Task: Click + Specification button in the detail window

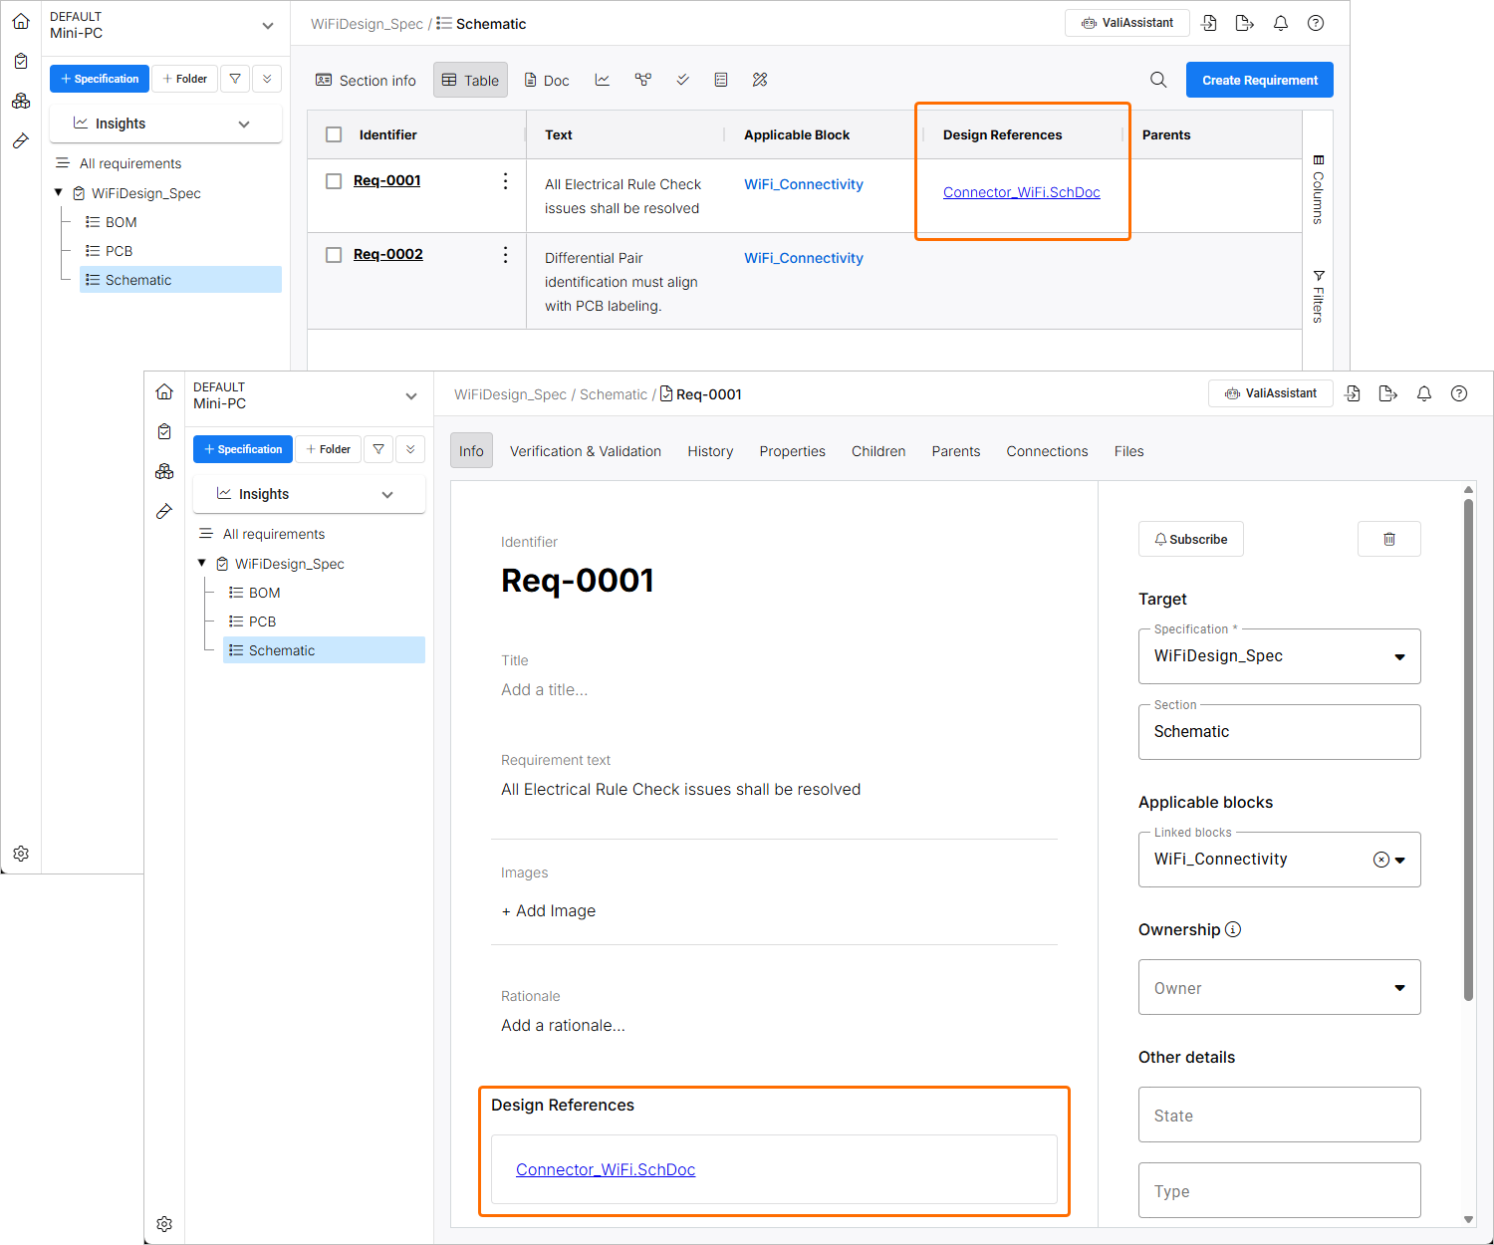Action: pos(243,449)
